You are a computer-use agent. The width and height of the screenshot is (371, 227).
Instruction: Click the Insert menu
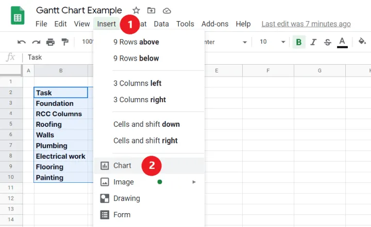[107, 24]
